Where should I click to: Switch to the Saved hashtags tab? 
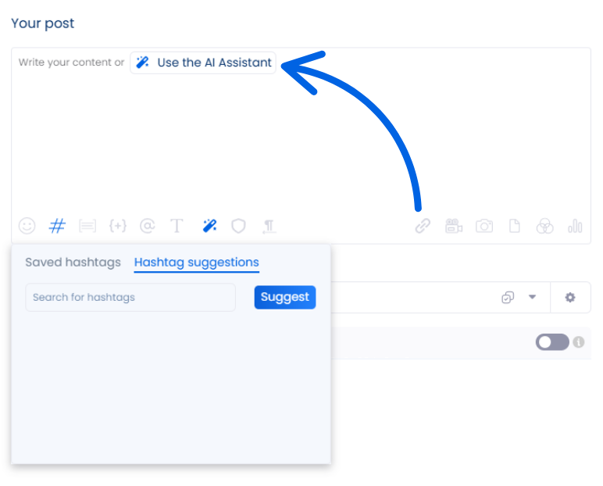click(73, 263)
